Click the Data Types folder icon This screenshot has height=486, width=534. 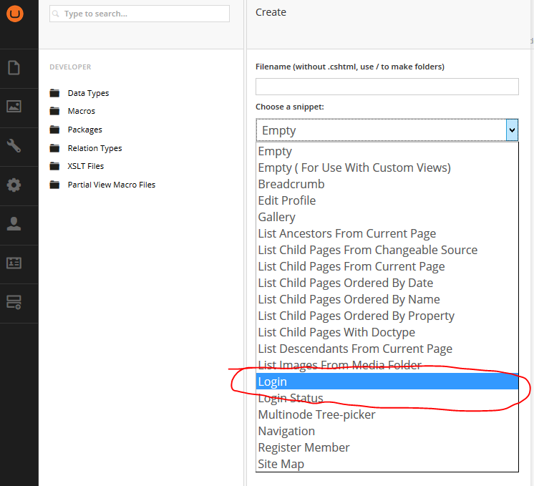(54, 93)
